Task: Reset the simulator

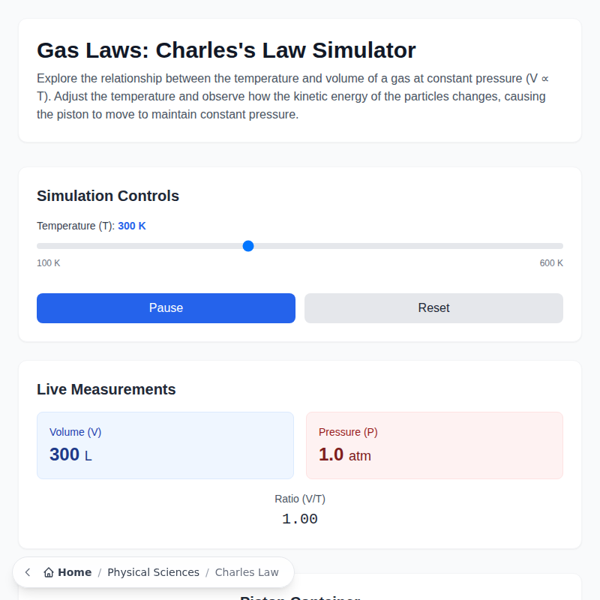Action: click(x=433, y=307)
